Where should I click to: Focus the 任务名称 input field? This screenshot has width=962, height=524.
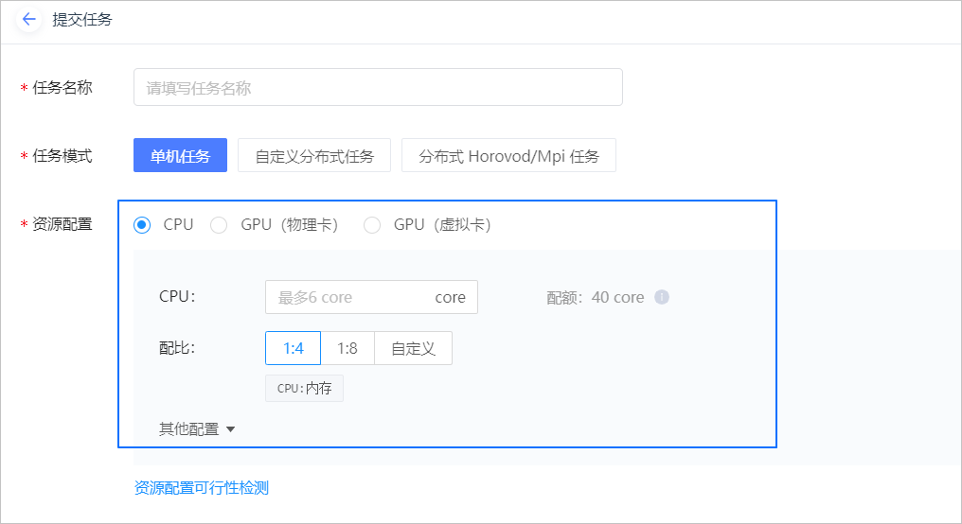pos(378,88)
